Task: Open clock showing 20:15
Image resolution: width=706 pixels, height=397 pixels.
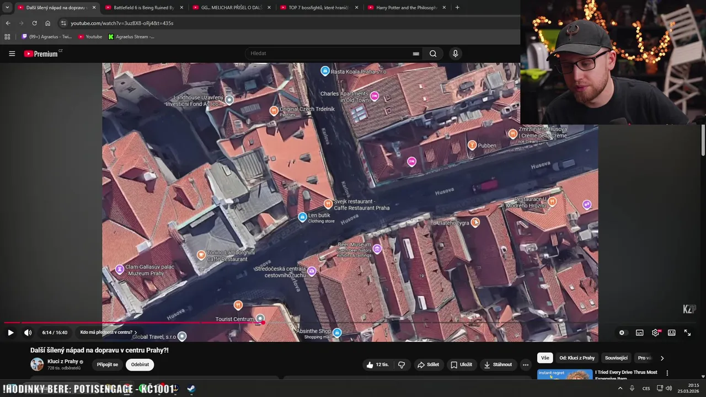Action: (x=688, y=388)
